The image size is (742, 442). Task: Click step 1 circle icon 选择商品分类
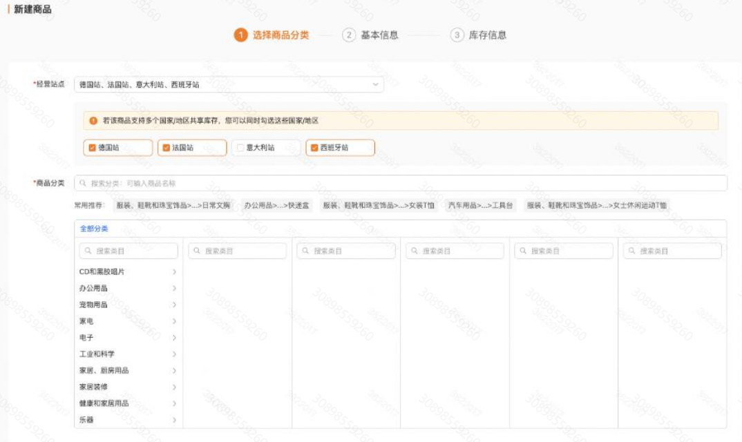(240, 35)
